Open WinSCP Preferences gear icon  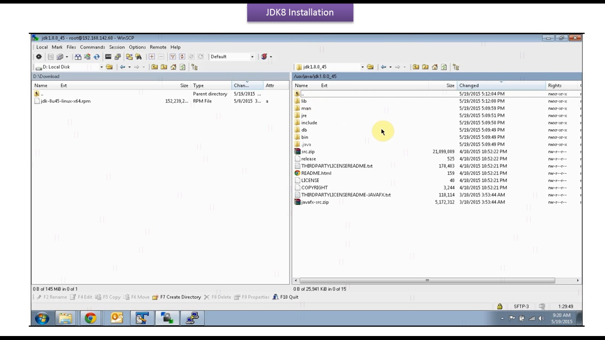coord(39,57)
